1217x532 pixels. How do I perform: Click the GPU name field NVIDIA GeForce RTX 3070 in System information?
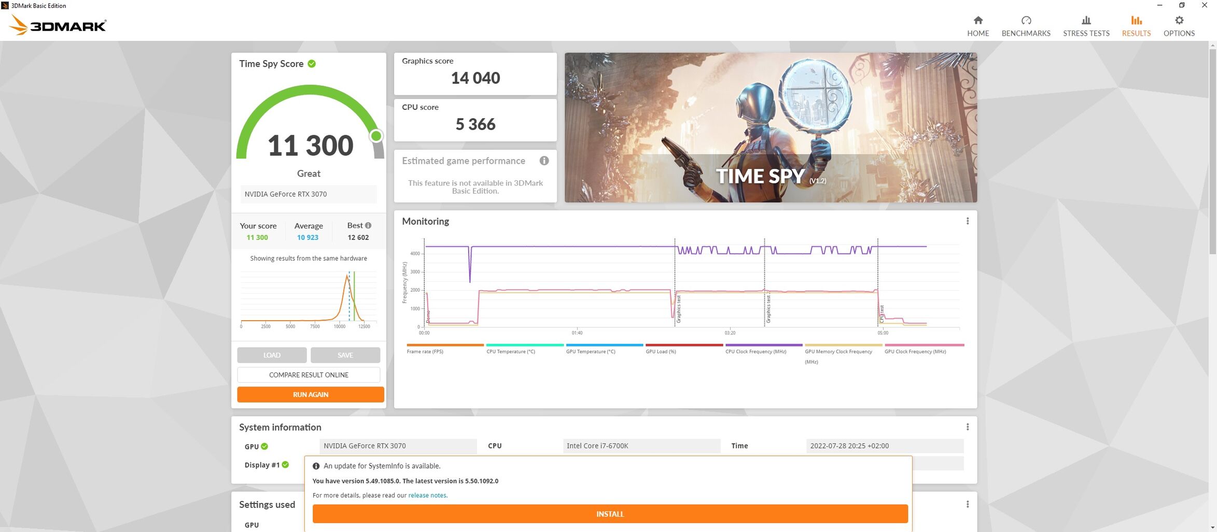[x=398, y=446]
